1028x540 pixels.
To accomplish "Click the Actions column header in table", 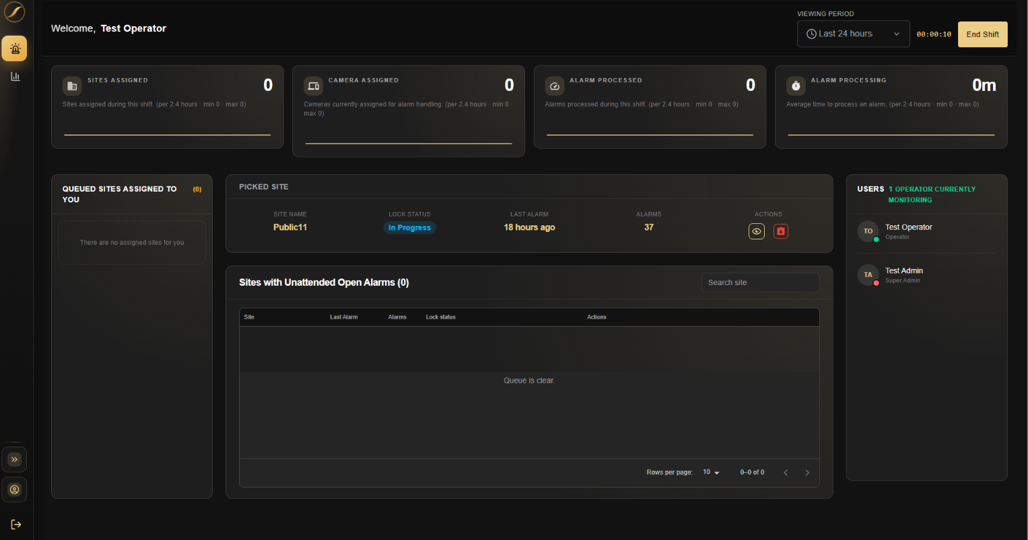I will tap(596, 317).
